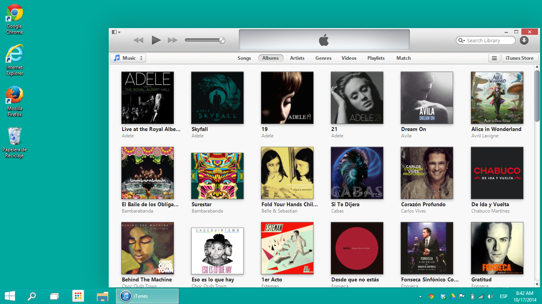Viewport: 542px width, 304px height.
Task: Select the Adele 19 album cover
Action: tap(287, 98)
